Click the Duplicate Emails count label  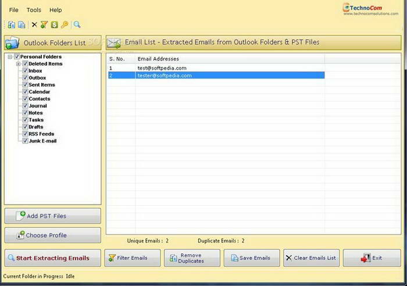(x=221, y=241)
